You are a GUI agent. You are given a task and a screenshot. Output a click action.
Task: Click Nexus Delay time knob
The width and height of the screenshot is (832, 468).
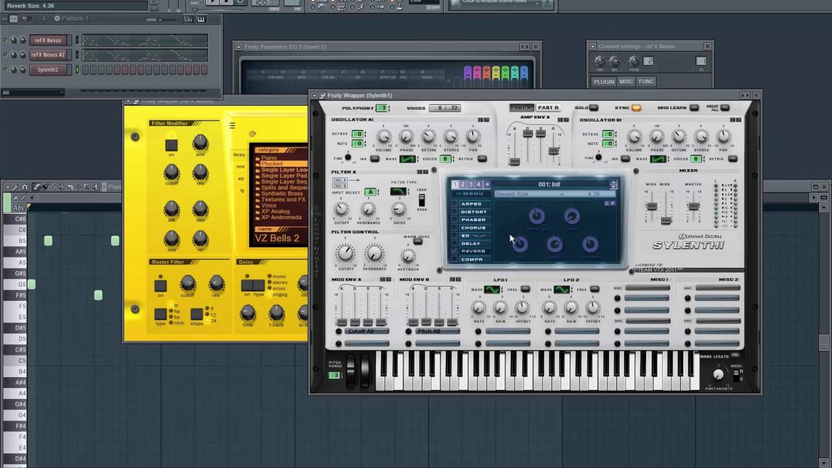(248, 313)
